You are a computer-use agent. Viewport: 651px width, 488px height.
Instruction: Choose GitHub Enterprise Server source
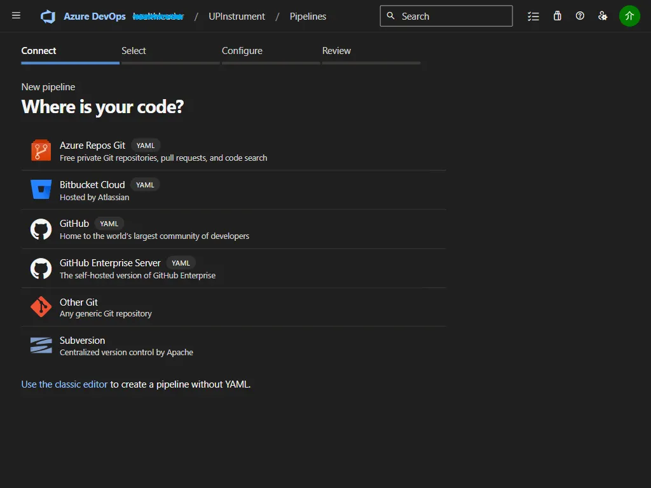[x=234, y=269]
